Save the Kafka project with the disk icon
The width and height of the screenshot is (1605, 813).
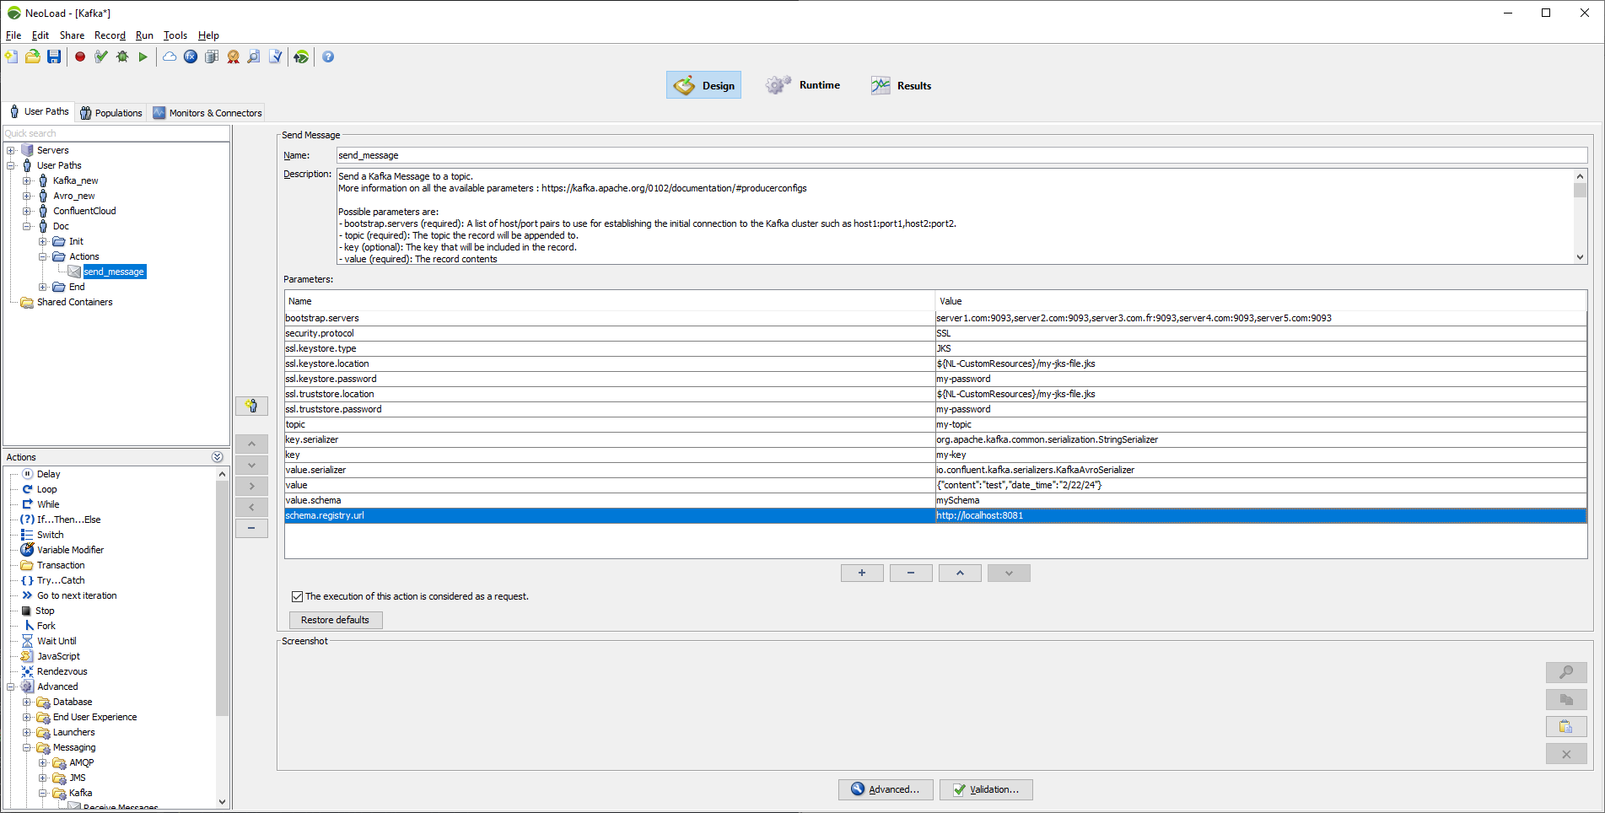(x=55, y=57)
